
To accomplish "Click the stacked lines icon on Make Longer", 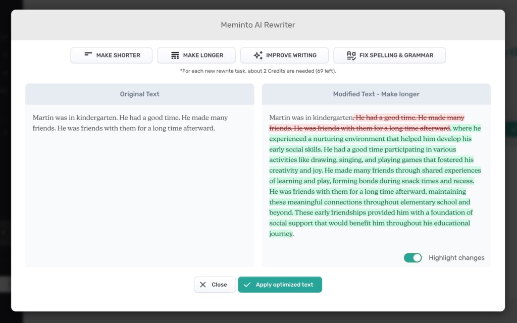I will [175, 56].
